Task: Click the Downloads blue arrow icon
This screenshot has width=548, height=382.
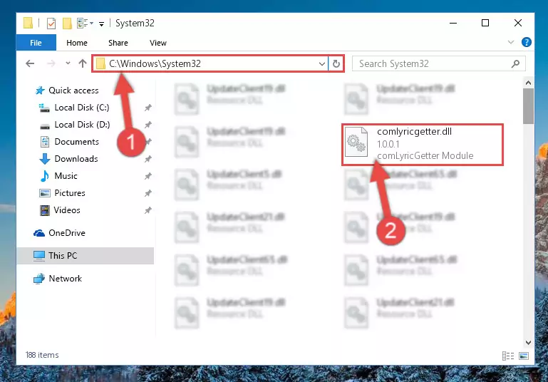Action: pyautogui.click(x=45, y=159)
